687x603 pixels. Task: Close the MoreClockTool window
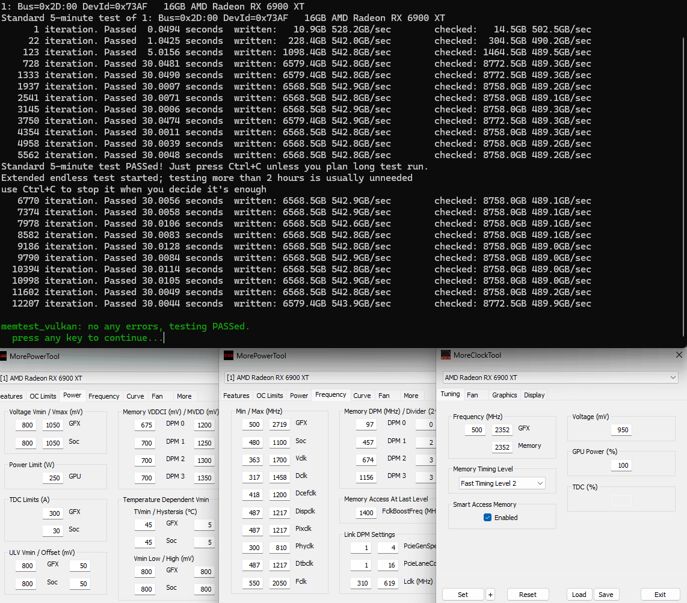click(679, 355)
